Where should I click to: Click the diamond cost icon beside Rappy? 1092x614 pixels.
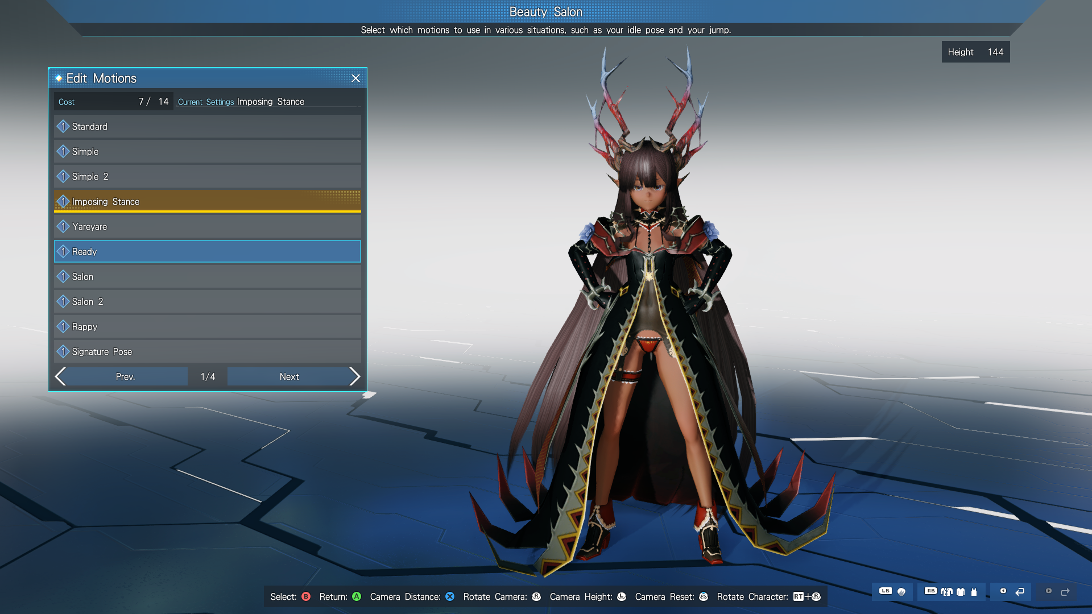pyautogui.click(x=63, y=326)
